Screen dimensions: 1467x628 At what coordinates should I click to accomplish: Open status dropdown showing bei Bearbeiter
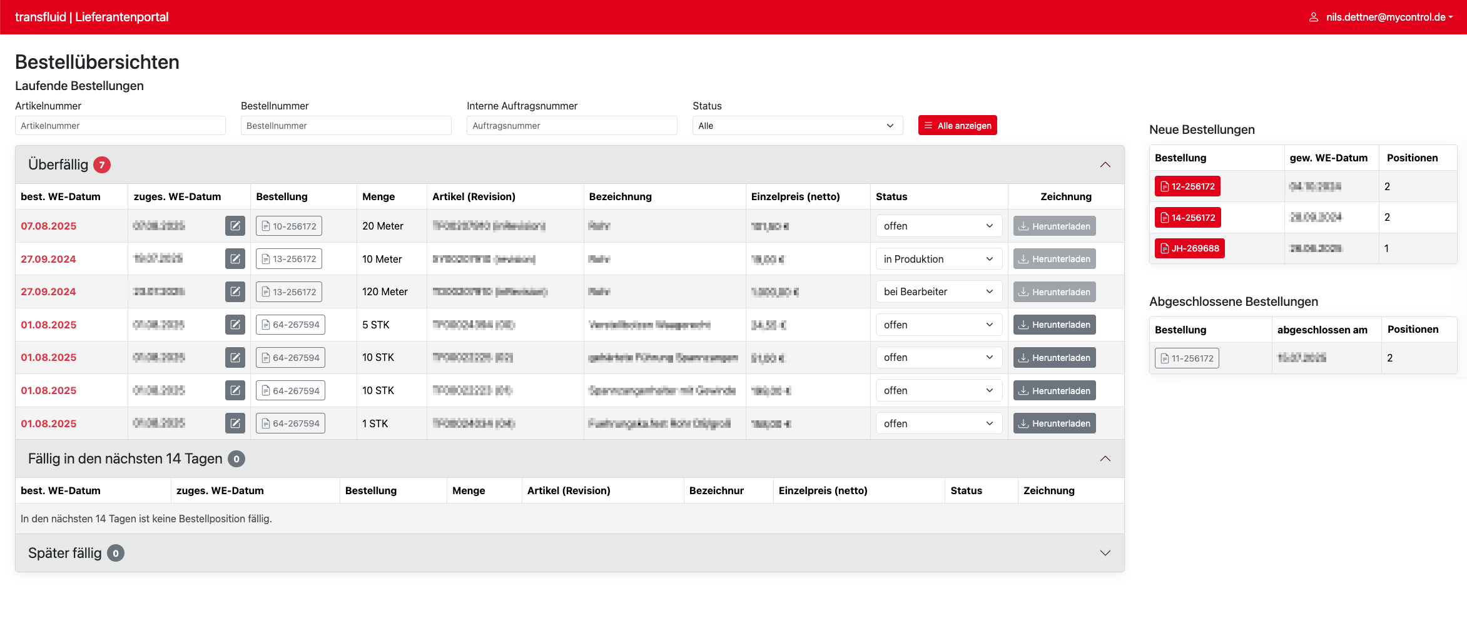[938, 291]
